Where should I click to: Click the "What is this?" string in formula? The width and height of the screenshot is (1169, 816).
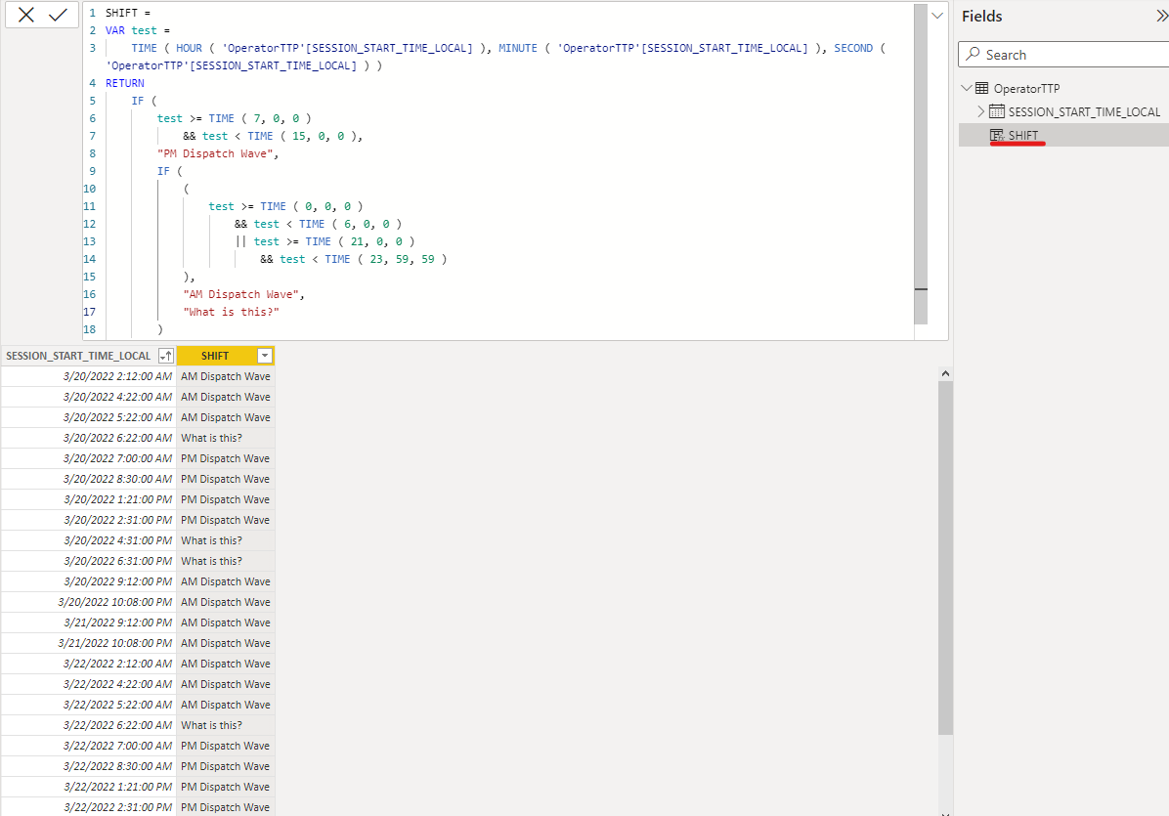point(231,313)
